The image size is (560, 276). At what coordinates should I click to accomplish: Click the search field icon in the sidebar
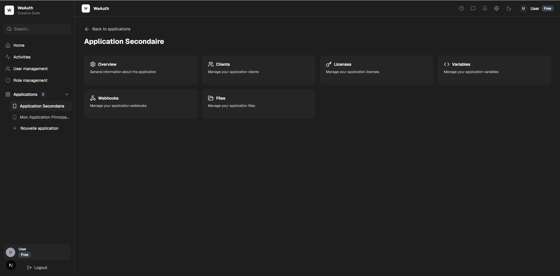point(10,29)
